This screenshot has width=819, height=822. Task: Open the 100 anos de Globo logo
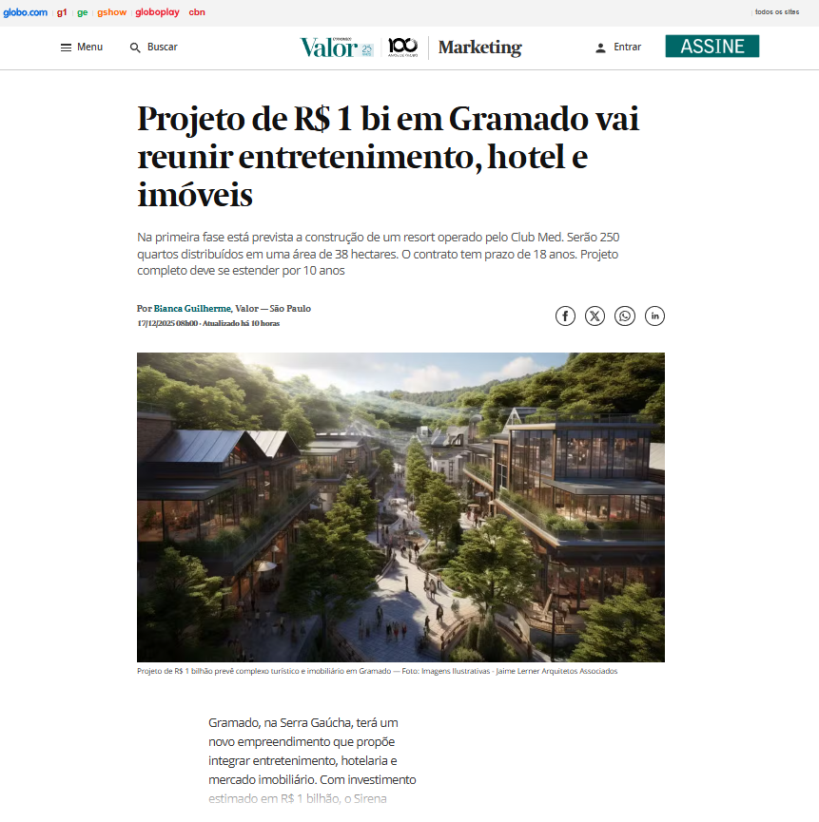403,48
